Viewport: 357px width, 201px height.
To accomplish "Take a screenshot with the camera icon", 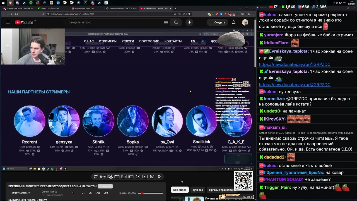I will click(x=152, y=176).
